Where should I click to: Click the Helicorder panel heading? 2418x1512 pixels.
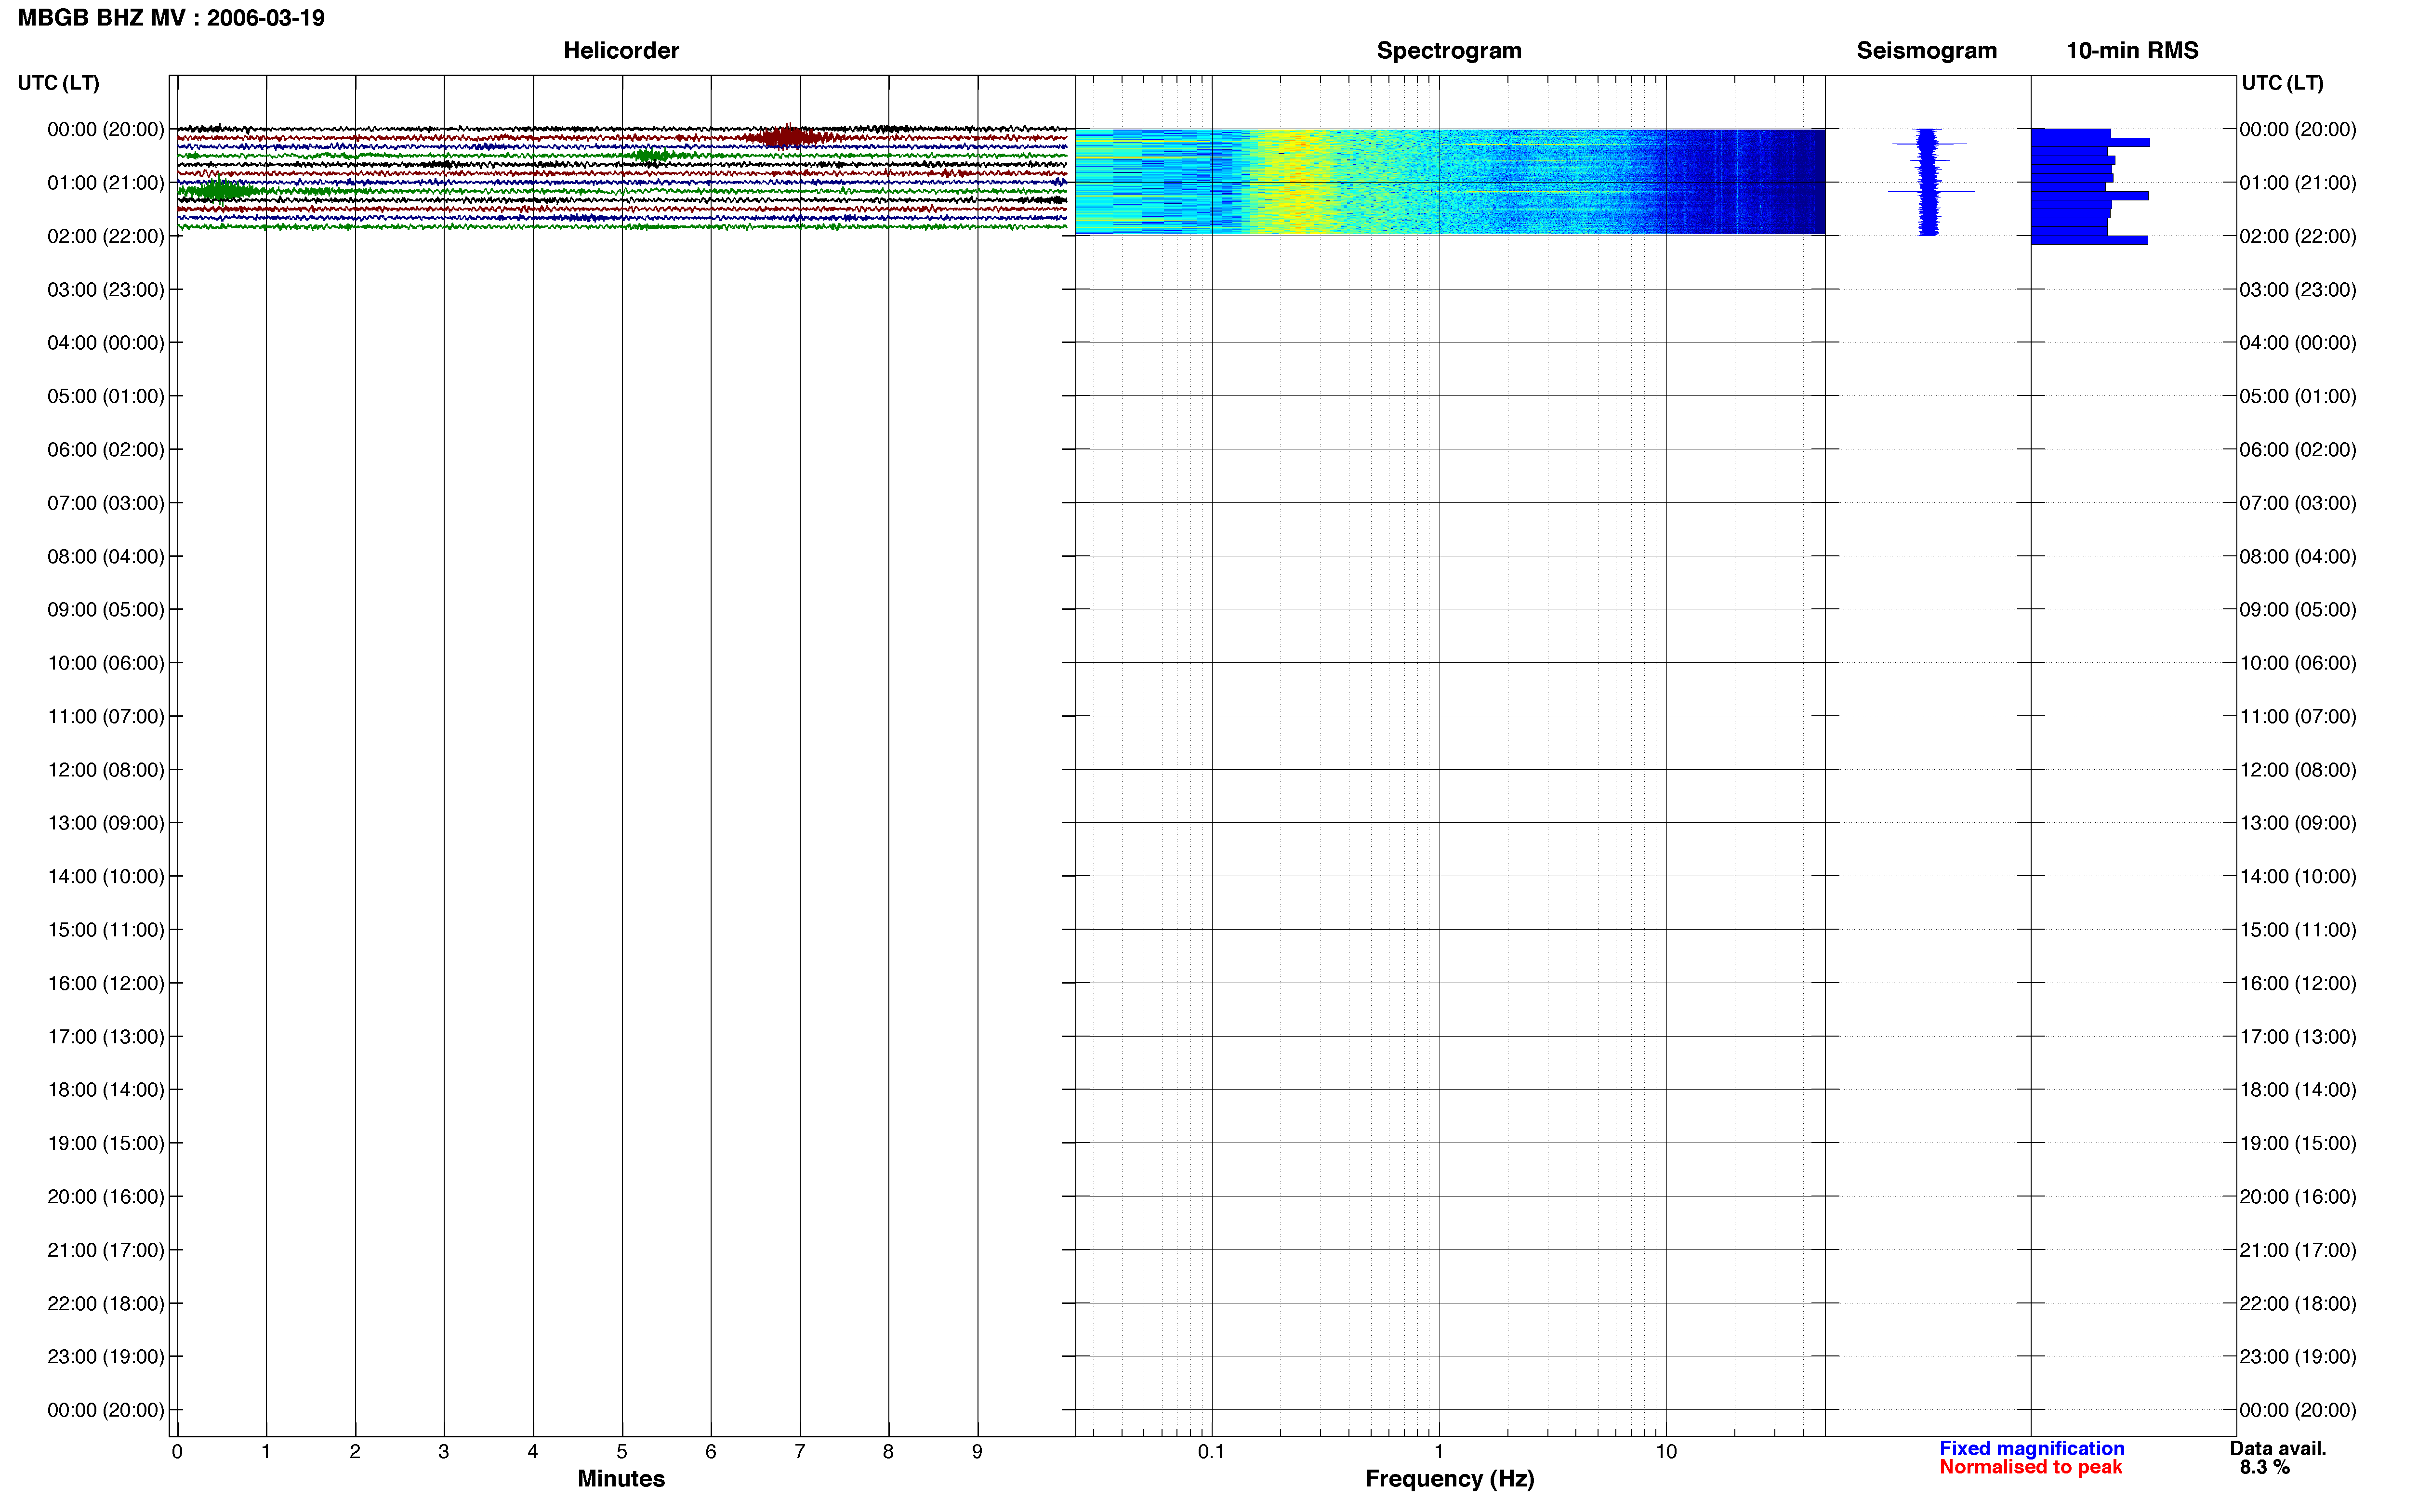[x=621, y=50]
